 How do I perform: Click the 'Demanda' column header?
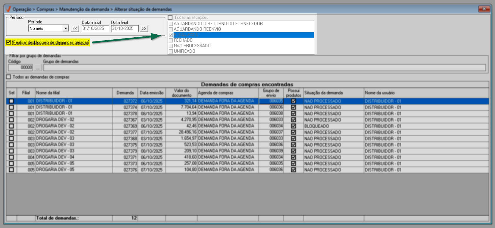pyautogui.click(x=125, y=93)
